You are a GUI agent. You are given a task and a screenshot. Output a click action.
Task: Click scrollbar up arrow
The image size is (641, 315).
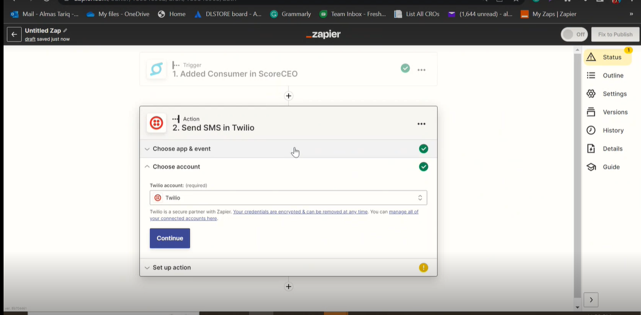pos(577,50)
